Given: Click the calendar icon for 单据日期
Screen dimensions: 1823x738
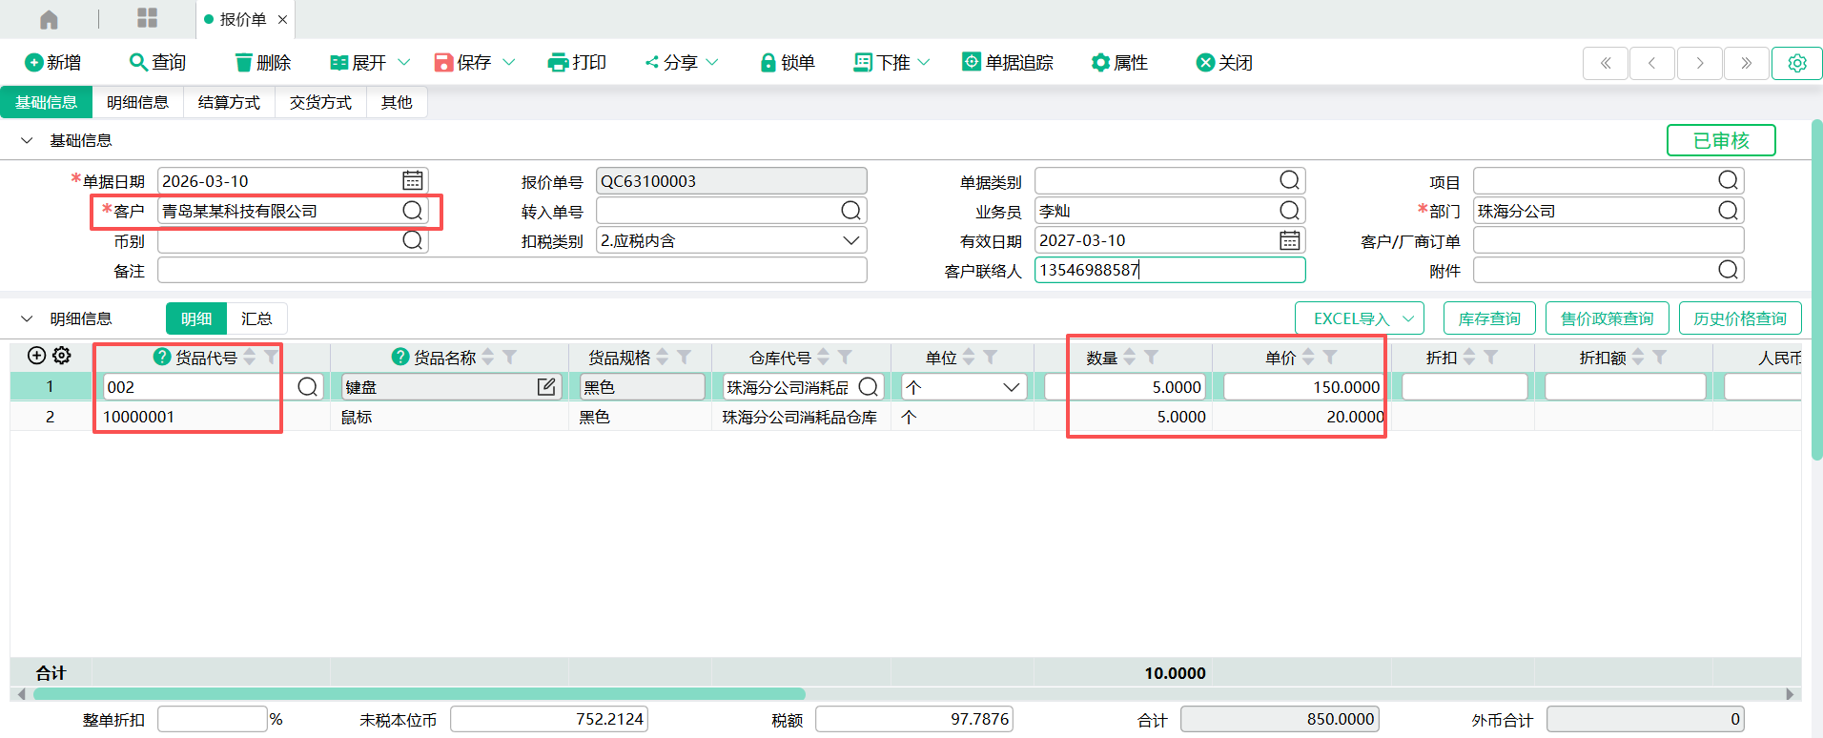Looking at the screenshot, I should click(412, 180).
